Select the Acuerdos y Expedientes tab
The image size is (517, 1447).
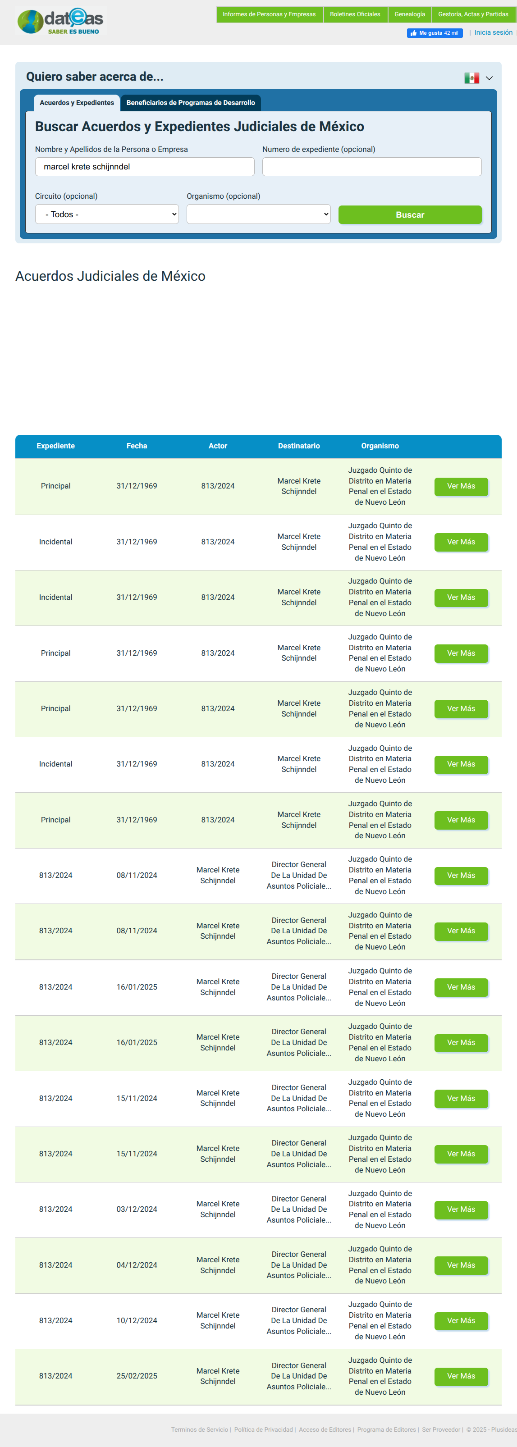77,103
